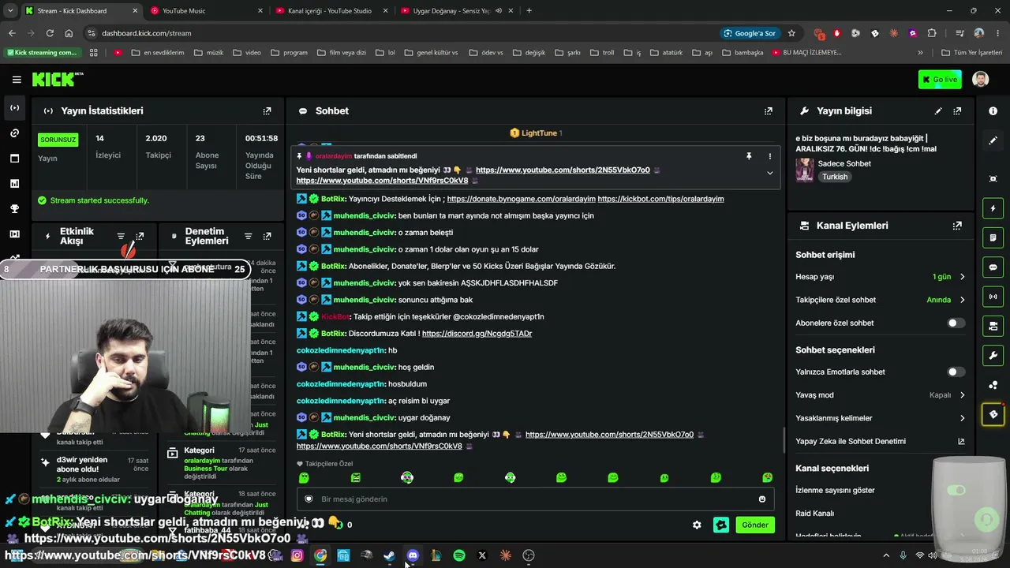Send message with Gönder button
Image resolution: width=1010 pixels, height=568 pixels.
tap(755, 525)
